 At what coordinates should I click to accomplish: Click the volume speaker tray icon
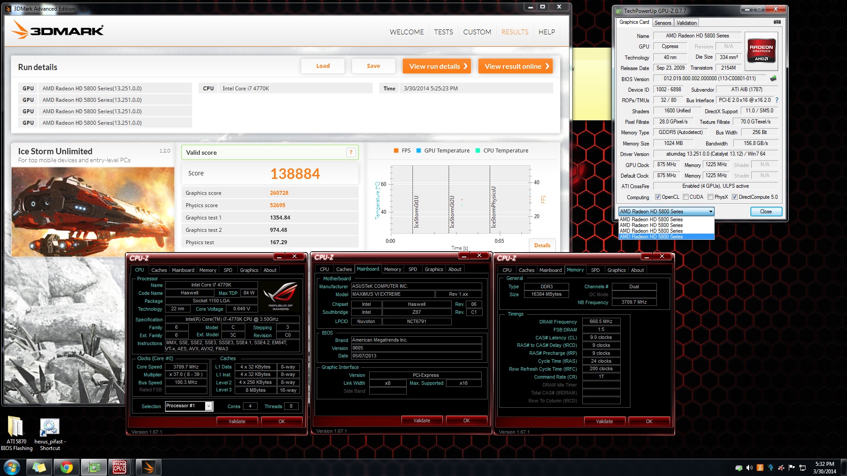tap(749, 468)
